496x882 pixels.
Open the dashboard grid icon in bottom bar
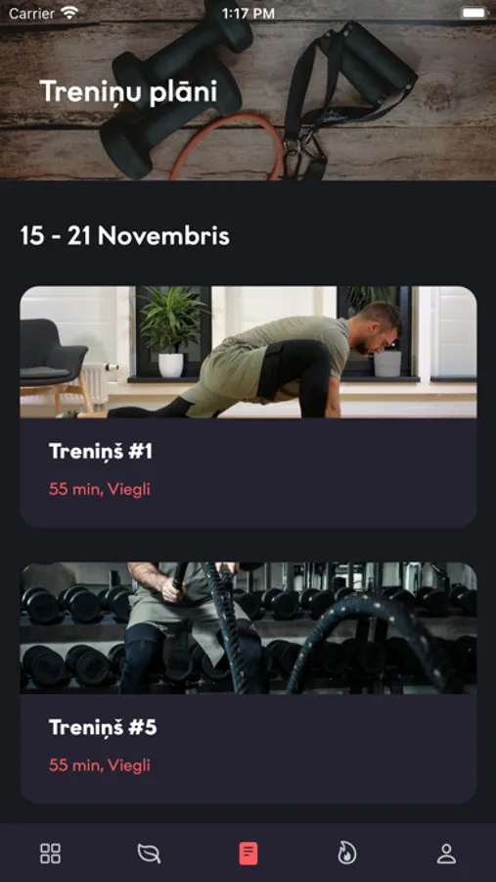pyautogui.click(x=50, y=854)
